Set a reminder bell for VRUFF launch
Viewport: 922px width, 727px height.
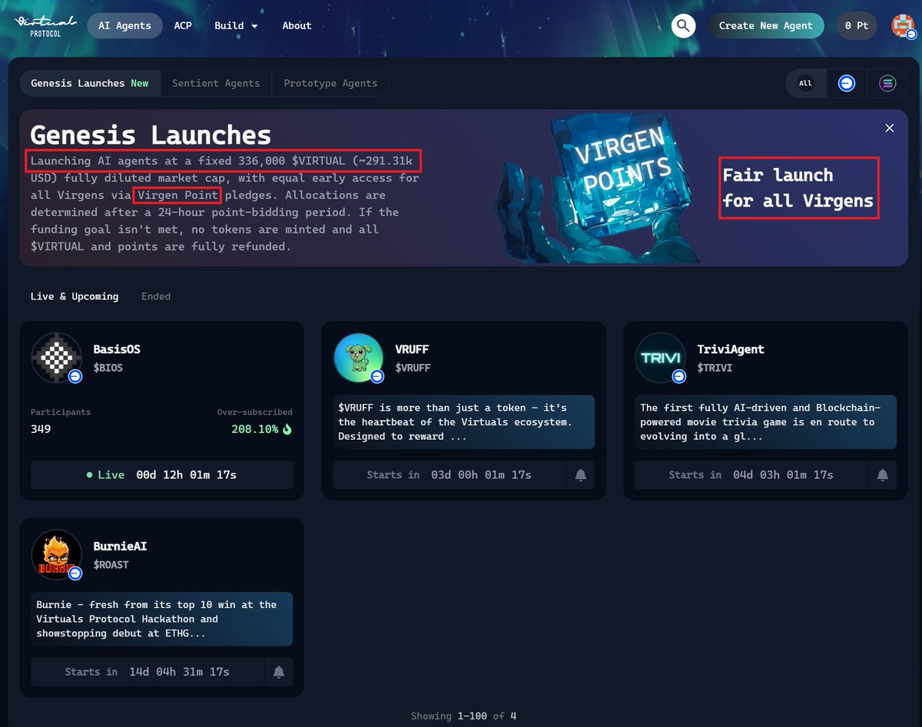(581, 474)
